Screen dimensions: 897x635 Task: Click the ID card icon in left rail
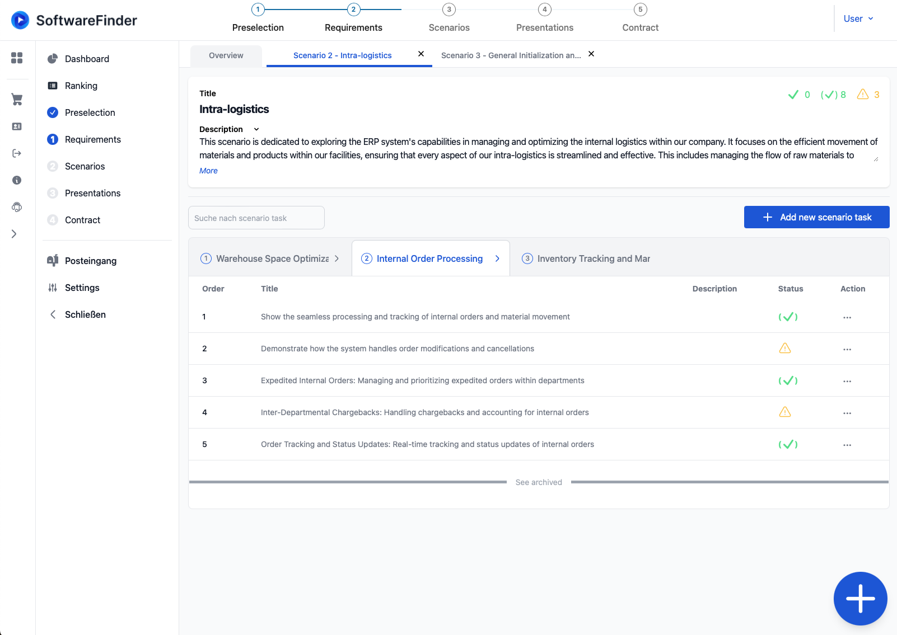pyautogui.click(x=17, y=126)
